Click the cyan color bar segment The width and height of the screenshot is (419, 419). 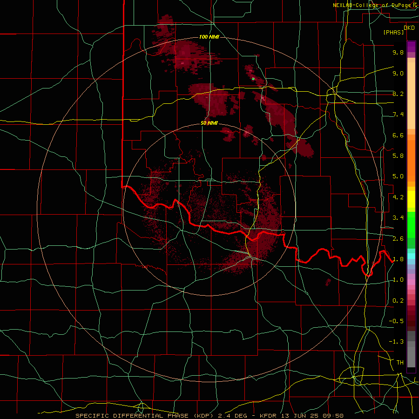411,256
